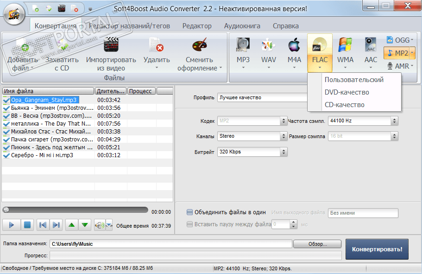Click the playback position seek slider

pos(75,210)
